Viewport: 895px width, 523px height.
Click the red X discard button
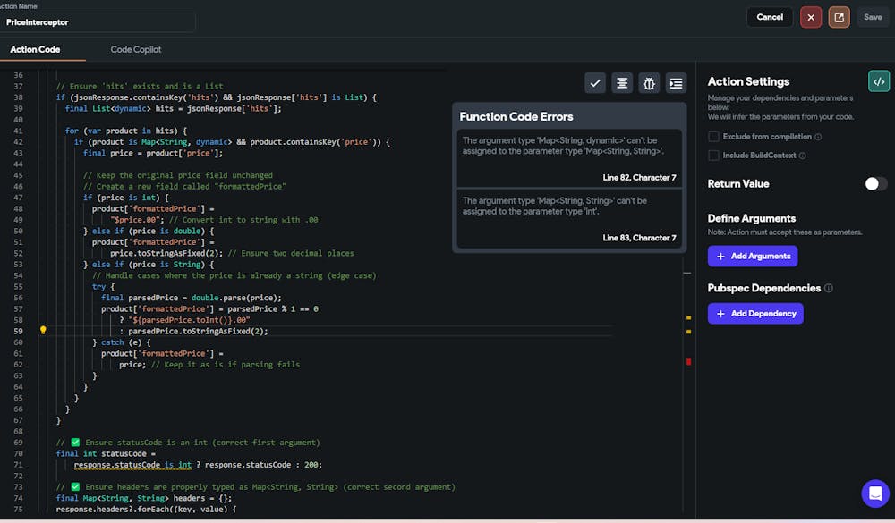coord(811,17)
